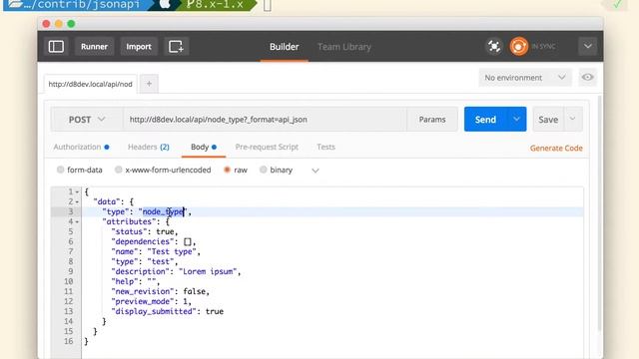
Task: Open the POST method dropdown
Action: tap(87, 120)
